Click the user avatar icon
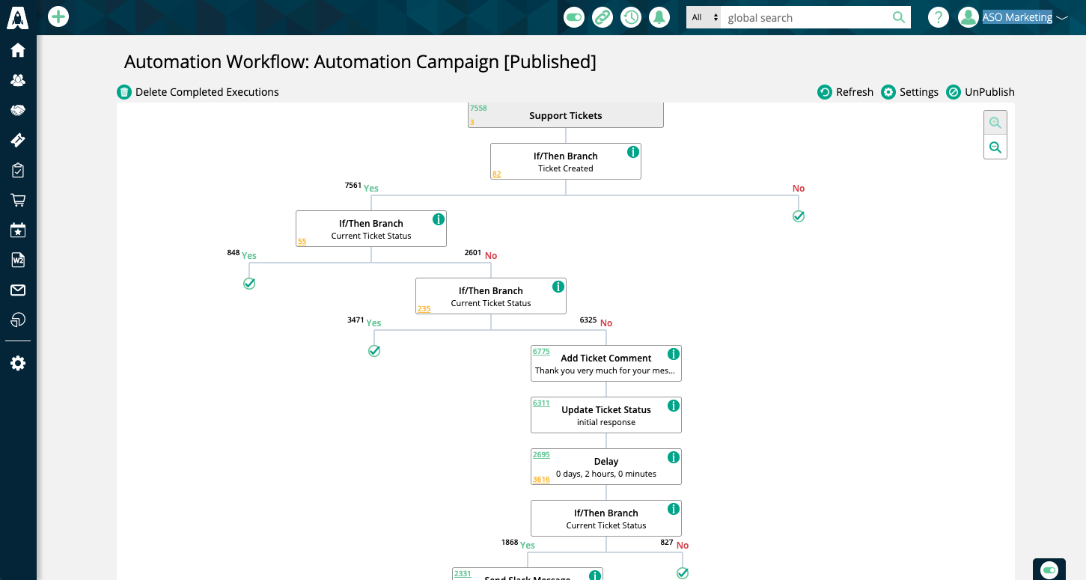This screenshot has height=580, width=1086. [968, 17]
